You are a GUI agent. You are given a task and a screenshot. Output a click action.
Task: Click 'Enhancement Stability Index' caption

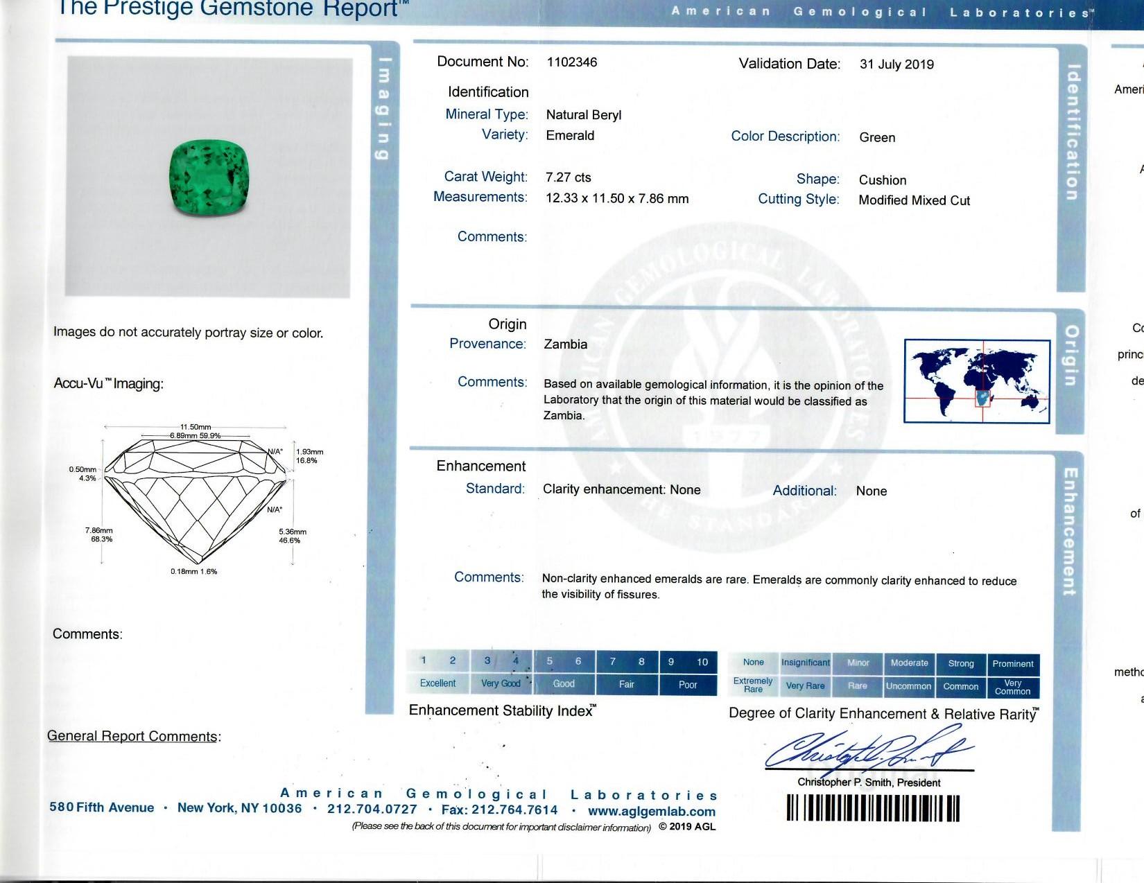[502, 710]
